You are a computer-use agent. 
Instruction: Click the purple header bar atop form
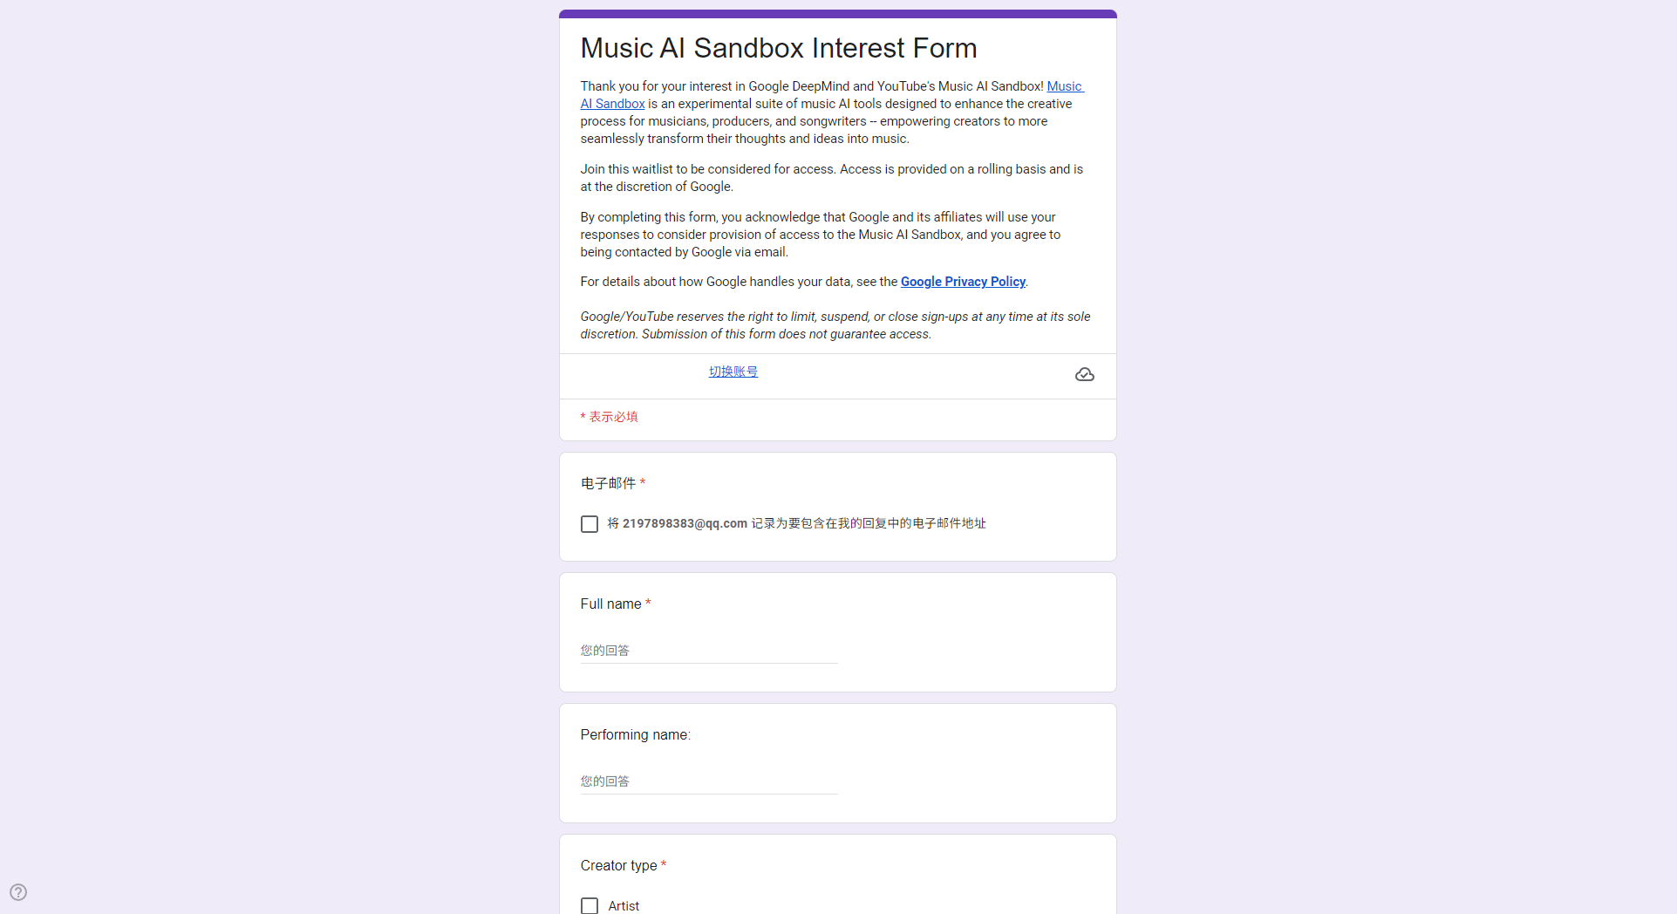point(837,14)
